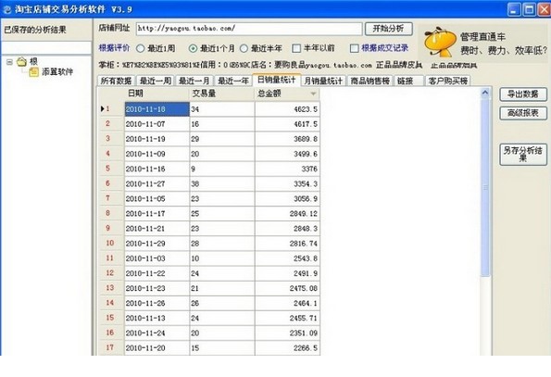Click the date cell 2010-11-09
Image resolution: width=551 pixels, height=377 pixels.
pos(157,154)
